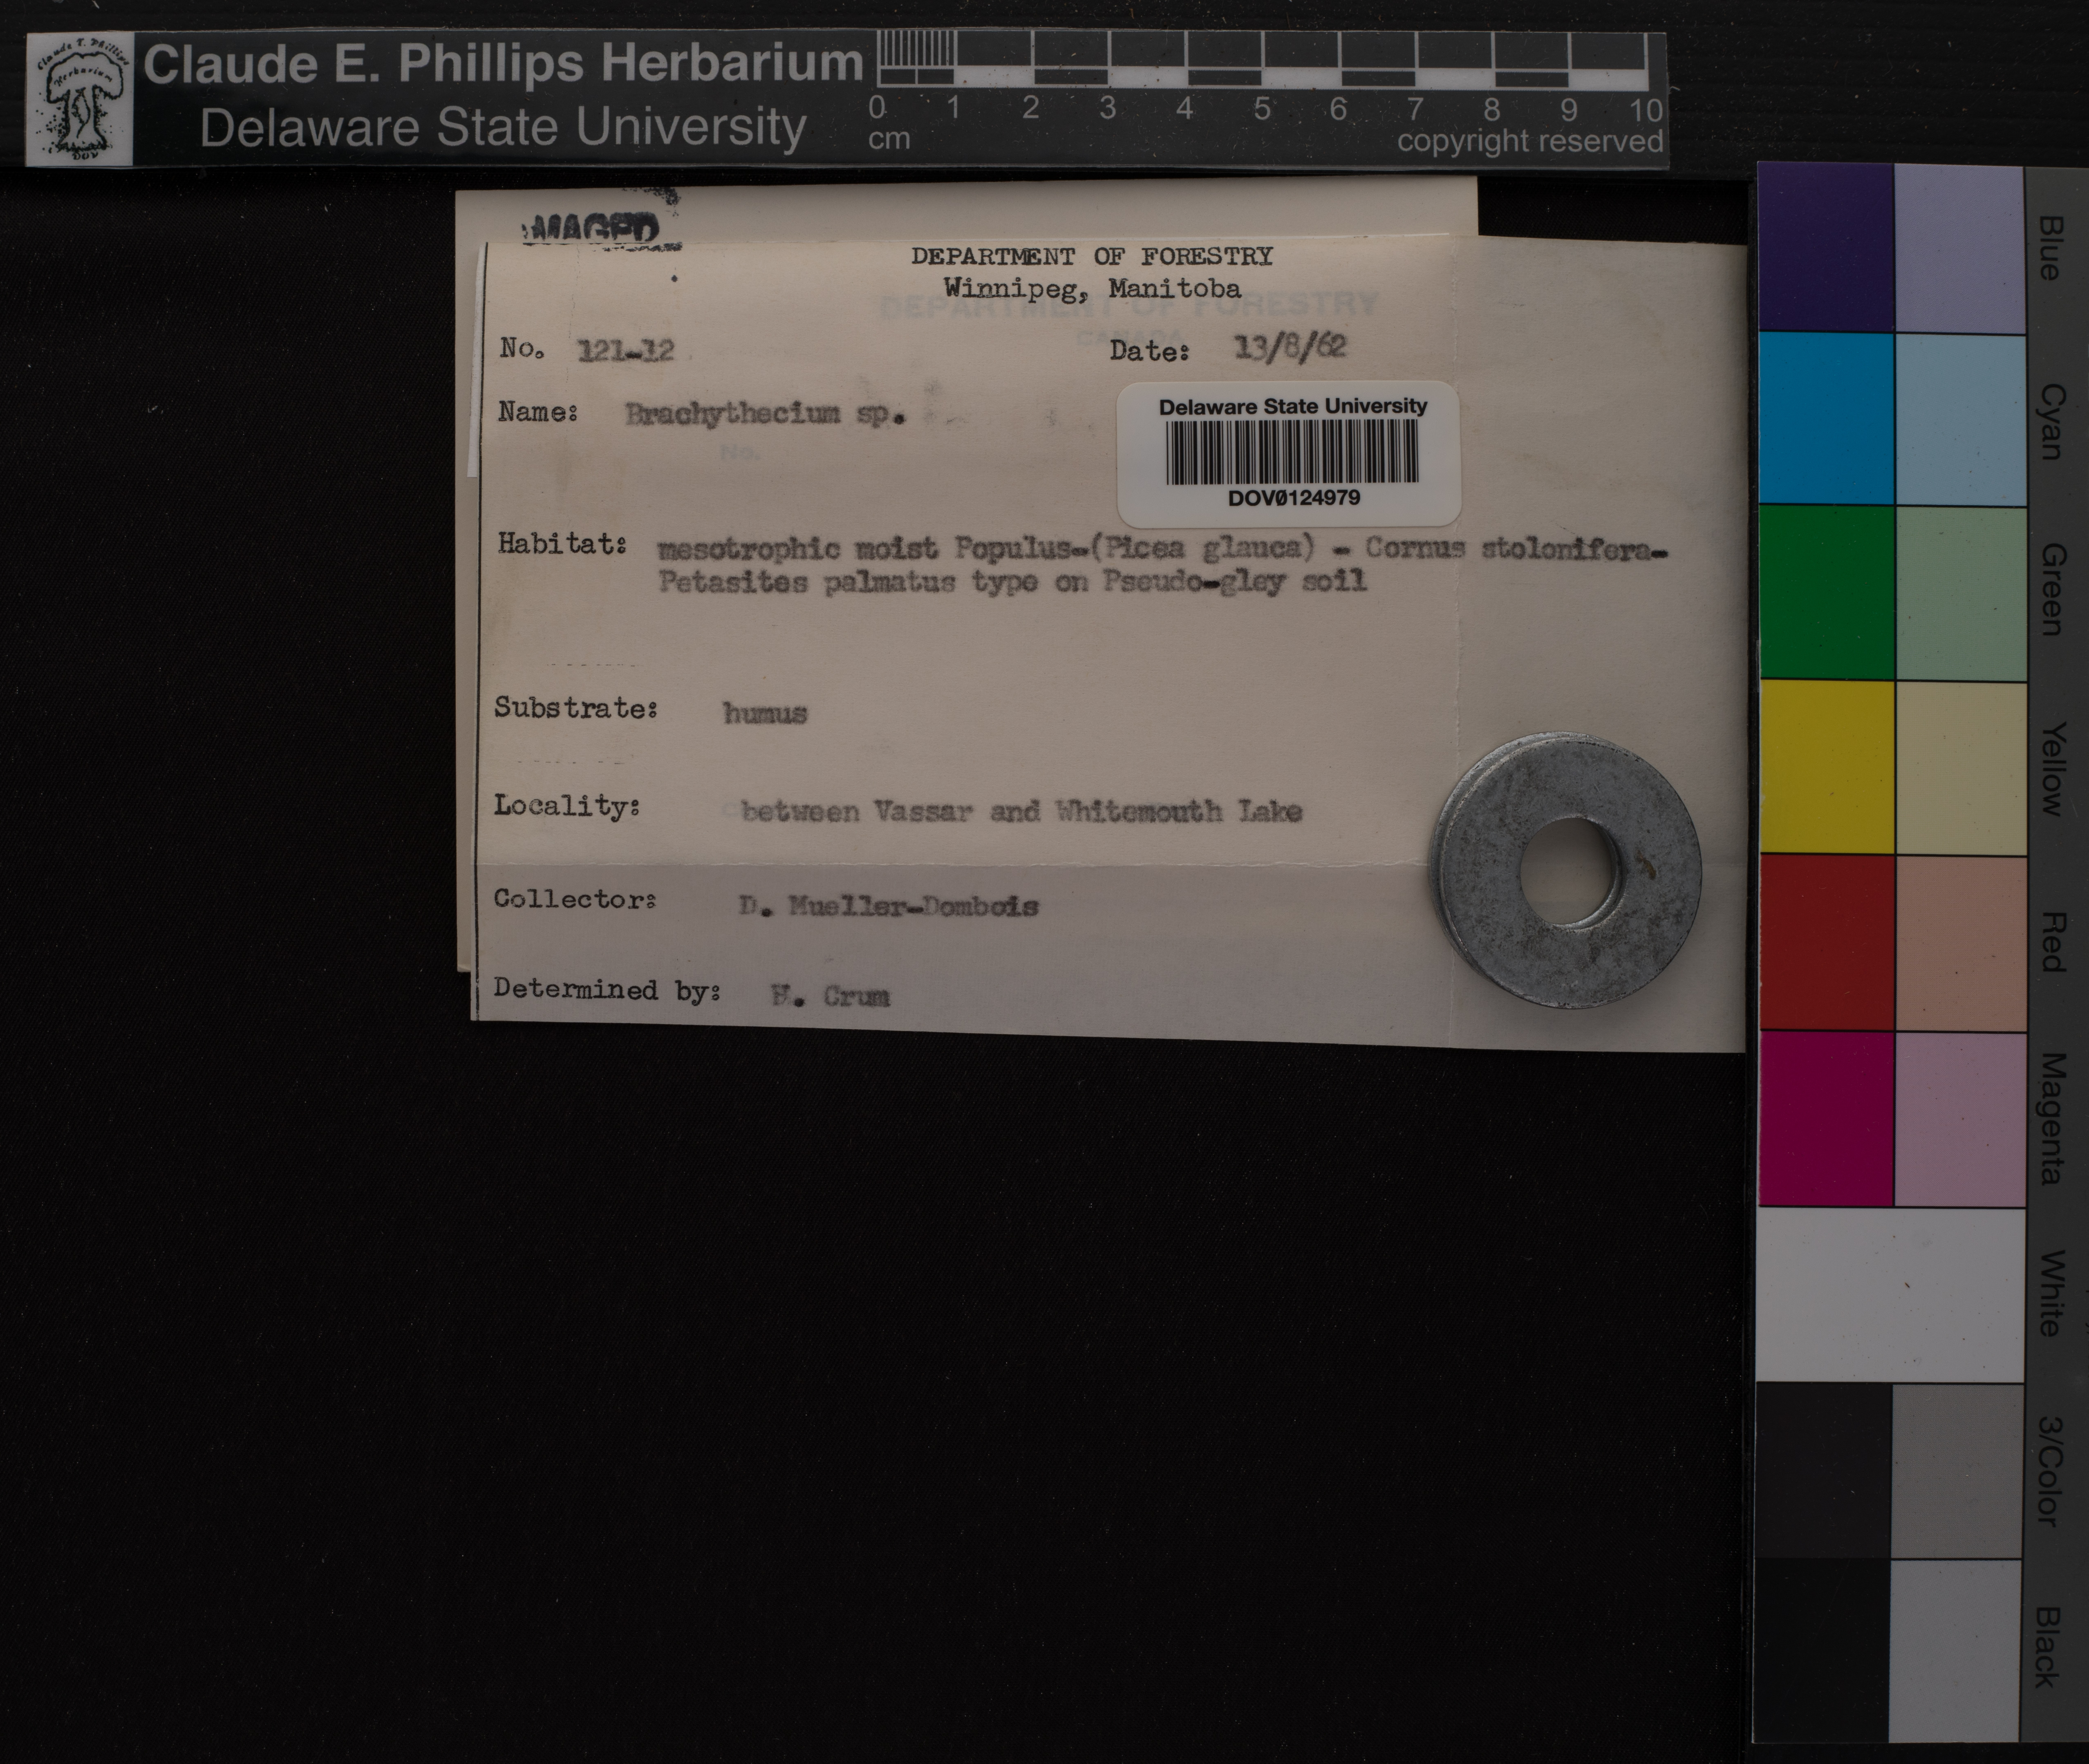
Task: Click the dark blue color swatch
Action: point(1825,249)
